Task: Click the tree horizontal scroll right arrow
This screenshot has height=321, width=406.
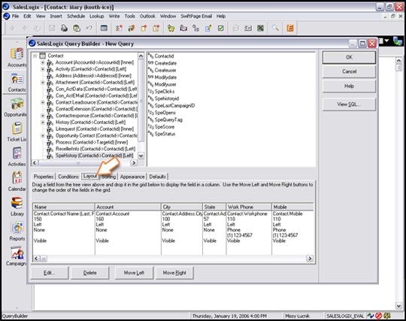Action: pyautogui.click(x=134, y=163)
